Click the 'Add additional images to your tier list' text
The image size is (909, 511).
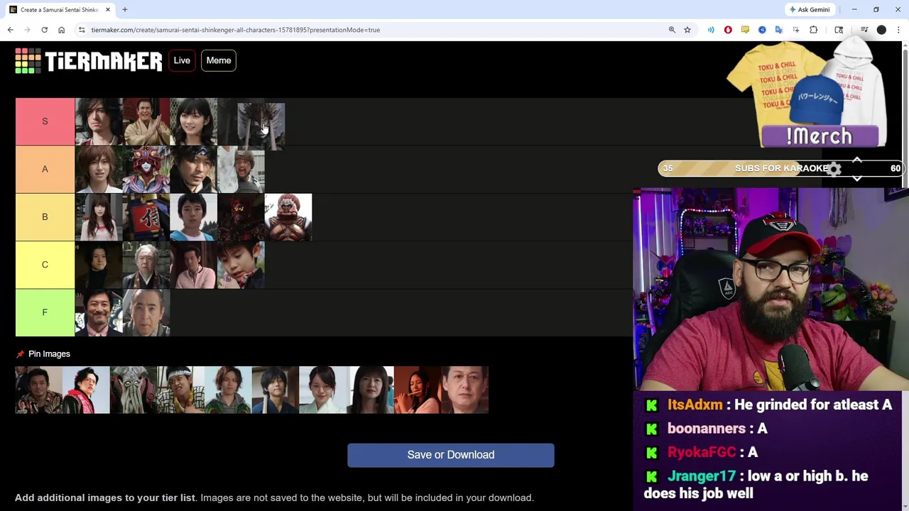coord(105,498)
